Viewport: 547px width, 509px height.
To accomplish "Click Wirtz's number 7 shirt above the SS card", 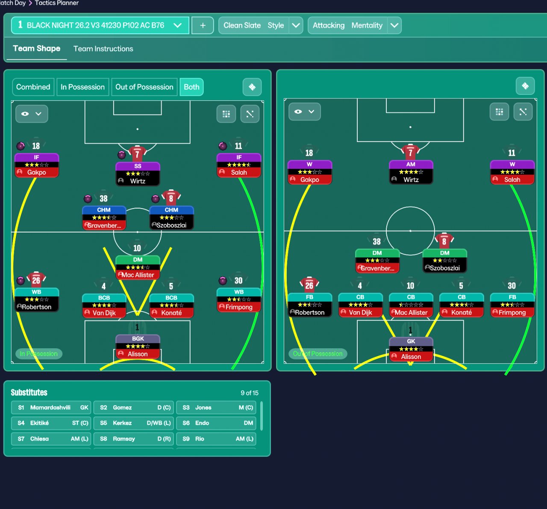I will click(137, 154).
